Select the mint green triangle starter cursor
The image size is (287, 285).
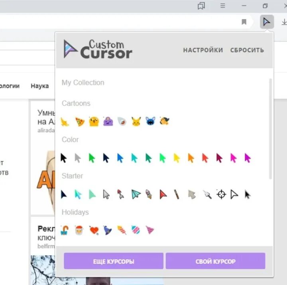92,194
